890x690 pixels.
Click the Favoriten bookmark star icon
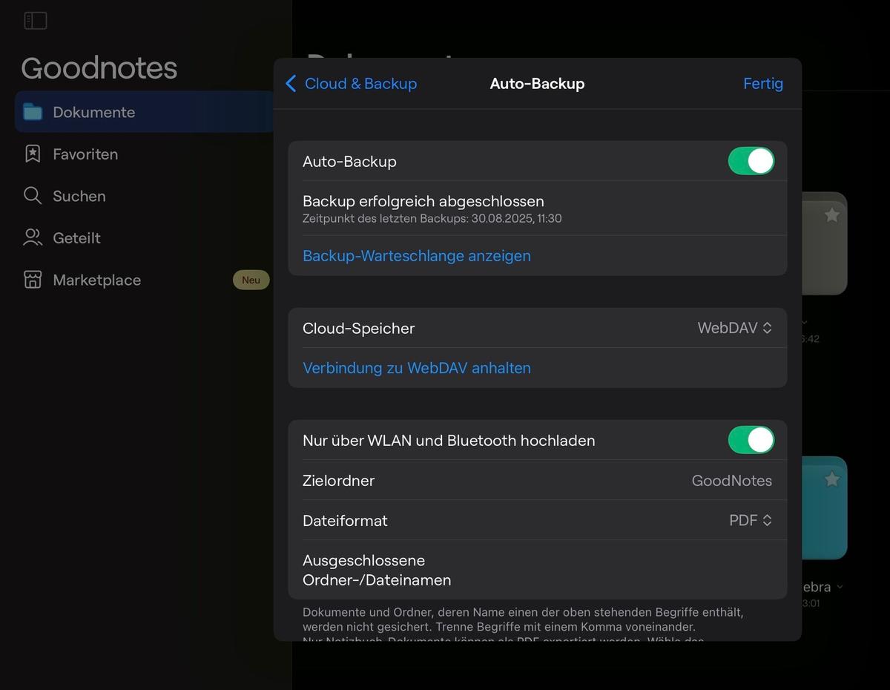point(33,154)
